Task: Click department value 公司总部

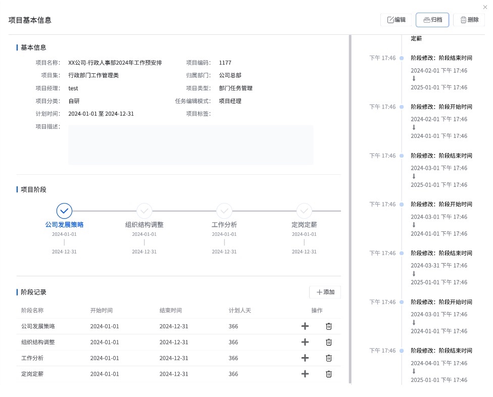Action: coord(230,75)
